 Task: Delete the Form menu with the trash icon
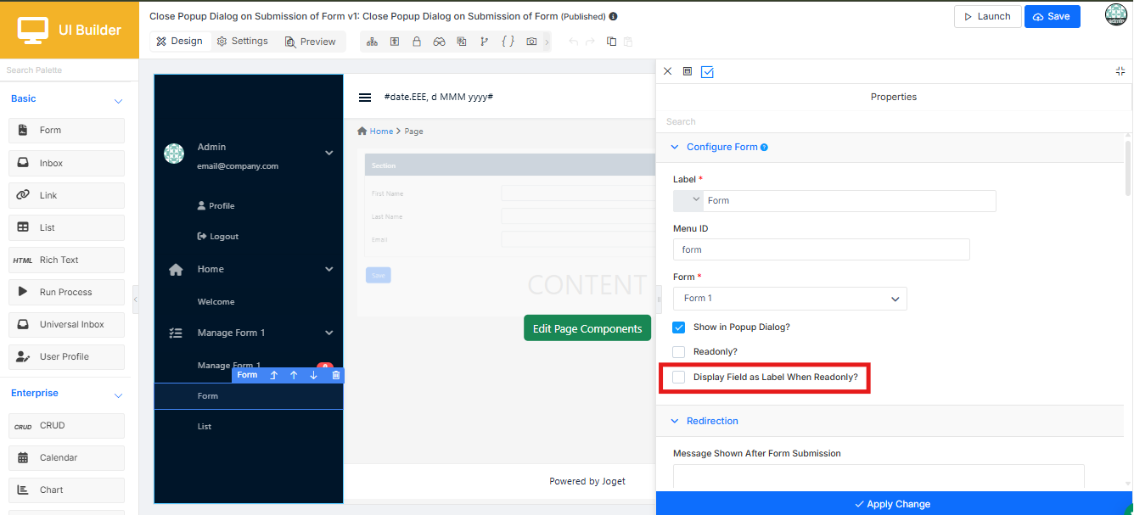pyautogui.click(x=336, y=375)
